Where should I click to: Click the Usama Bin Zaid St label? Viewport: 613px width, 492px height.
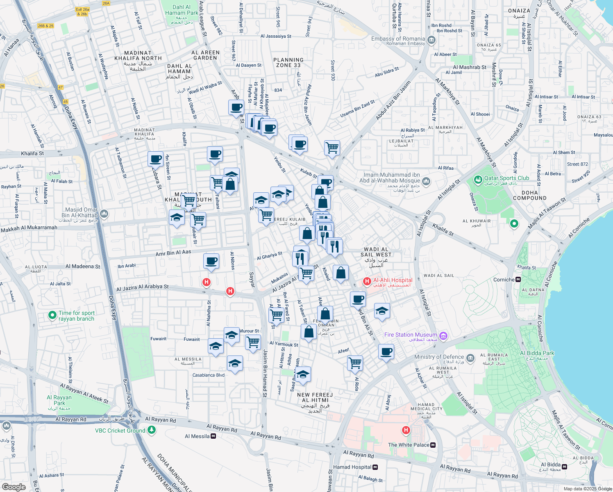tap(357, 109)
